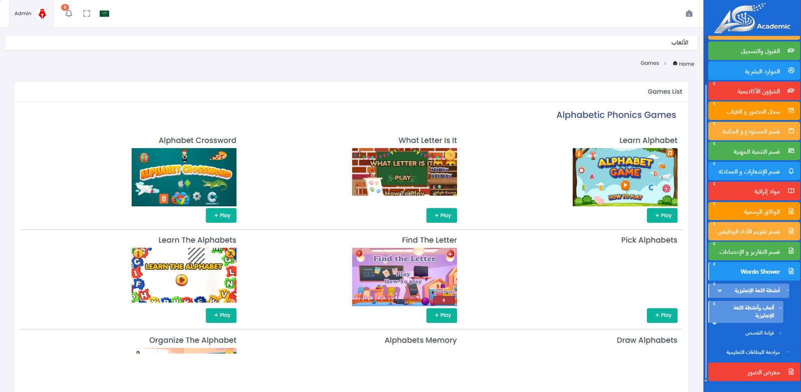Play the Learn The Alphabets game
Screen dimensions: 801x392
click(x=221, y=315)
